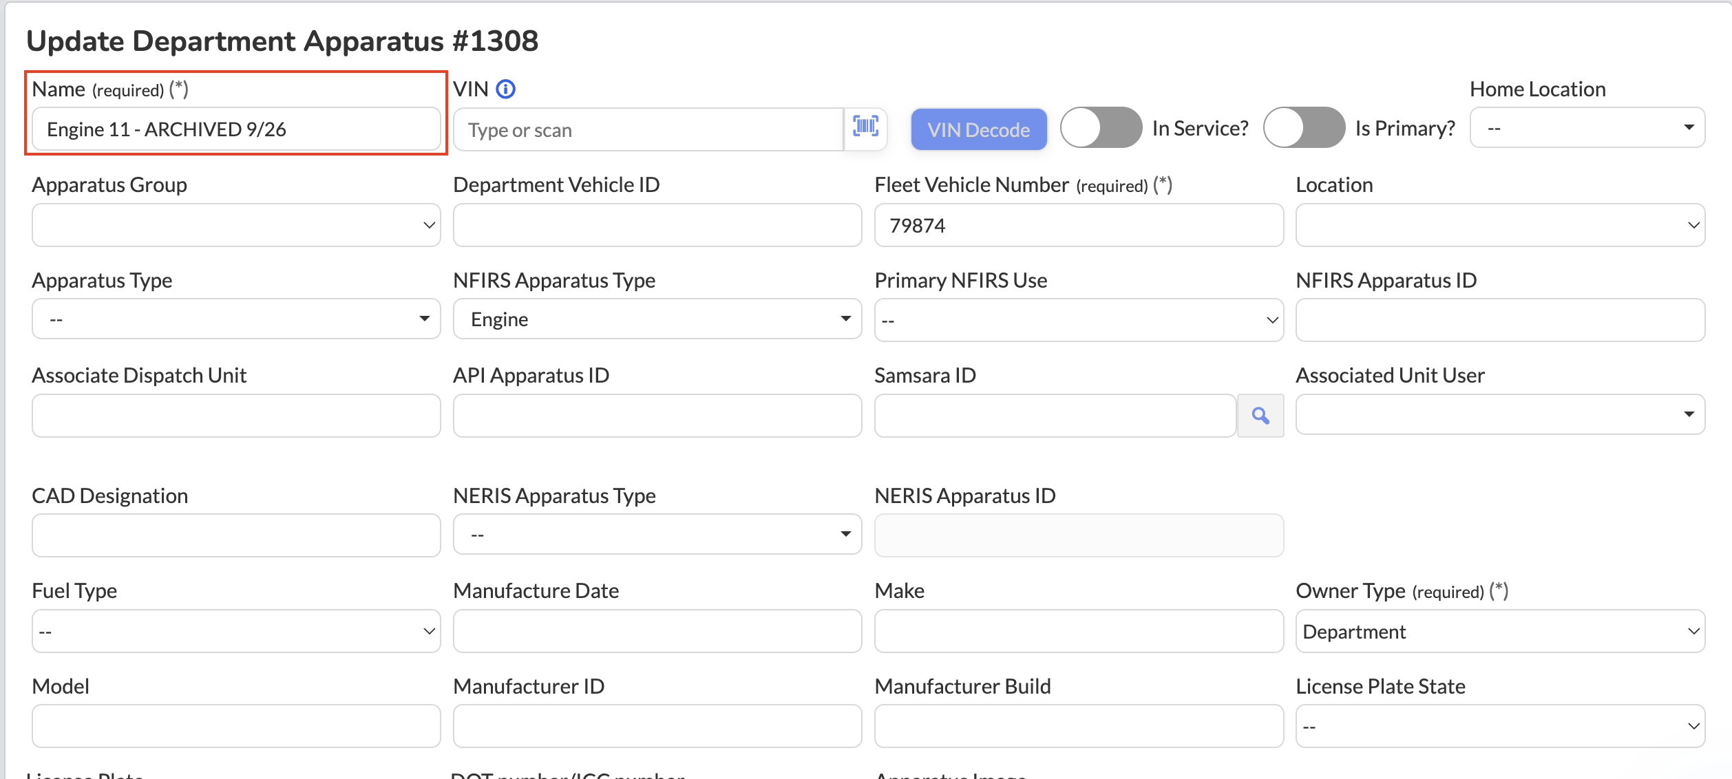Click the VIN Type or scan field
Image resolution: width=1732 pixels, height=779 pixels.
pos(648,129)
